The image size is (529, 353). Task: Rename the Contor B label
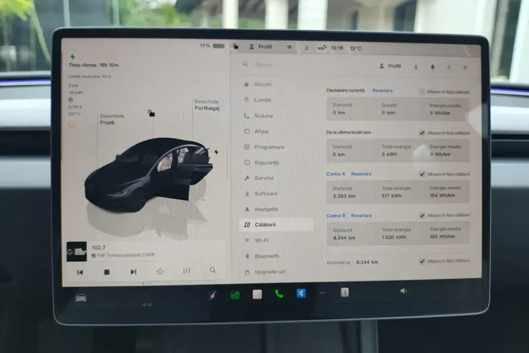[x=336, y=215]
